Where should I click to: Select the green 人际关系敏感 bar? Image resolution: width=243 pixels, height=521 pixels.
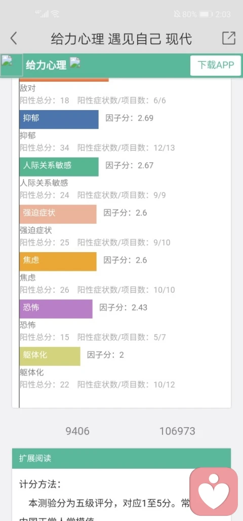[x=59, y=167]
